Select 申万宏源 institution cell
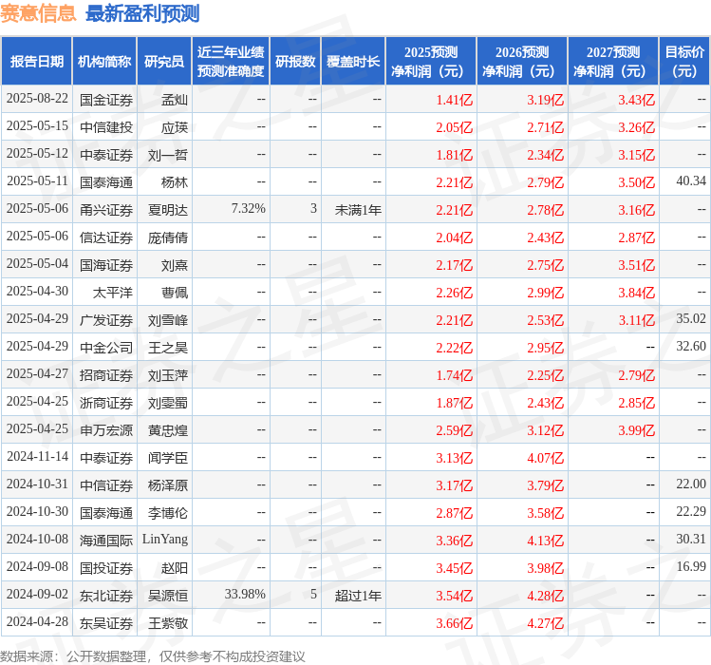Viewport: 711px width, 665px height. [x=106, y=430]
